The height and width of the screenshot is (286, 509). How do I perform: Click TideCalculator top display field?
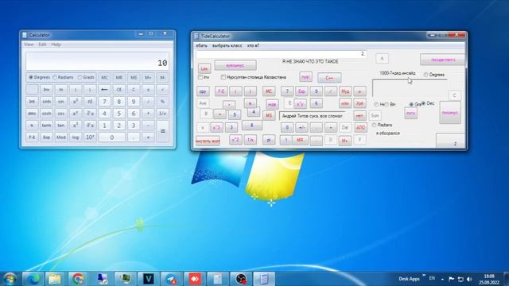coord(282,54)
